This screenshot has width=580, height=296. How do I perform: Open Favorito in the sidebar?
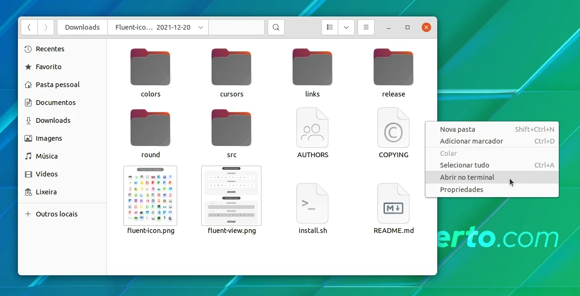[x=63, y=67]
